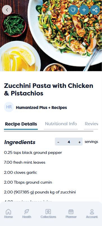Select the servings count field showing 4
This screenshot has width=102, height=226.
pyautogui.click(x=69, y=142)
